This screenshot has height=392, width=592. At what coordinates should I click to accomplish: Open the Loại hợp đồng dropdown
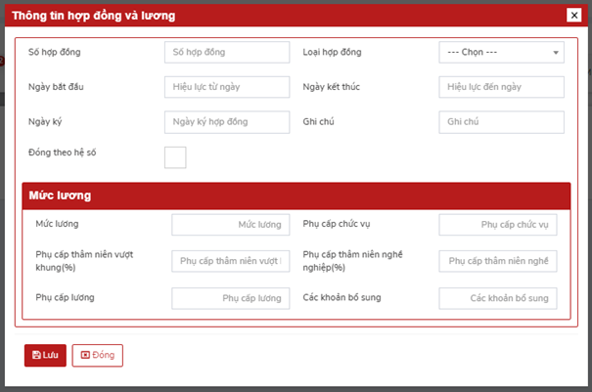coord(501,52)
